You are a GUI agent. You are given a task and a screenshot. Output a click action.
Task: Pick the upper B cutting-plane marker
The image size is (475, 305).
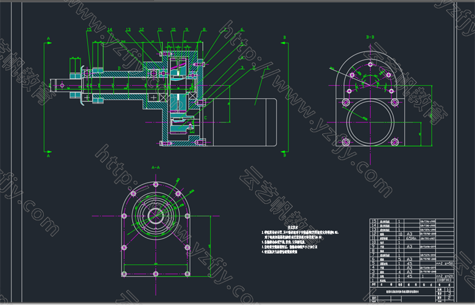284,38
